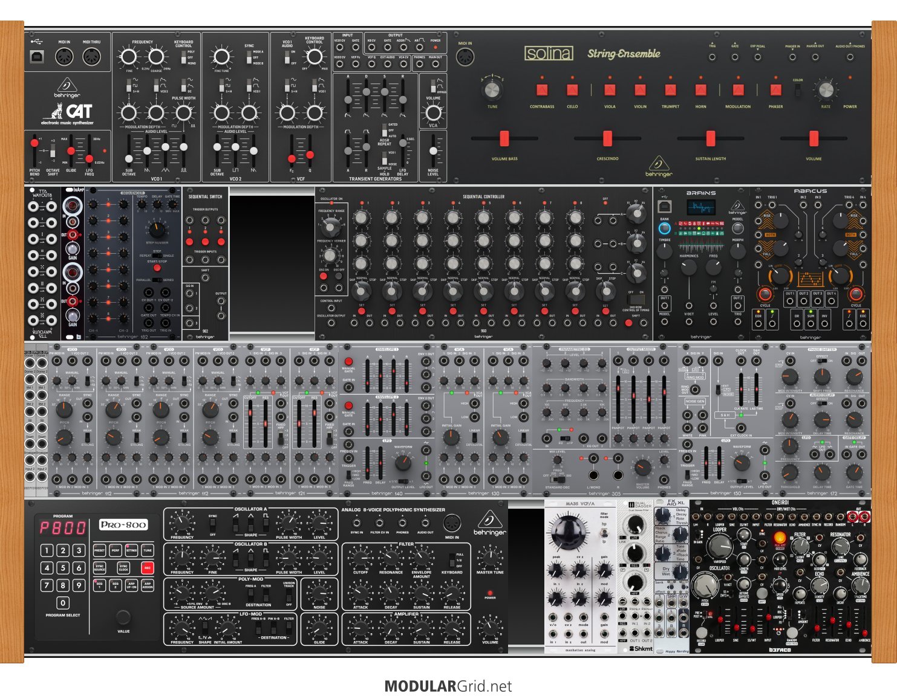The width and height of the screenshot is (897, 699).
Task: Click the Solina Volume Bass slider
Action: point(504,138)
